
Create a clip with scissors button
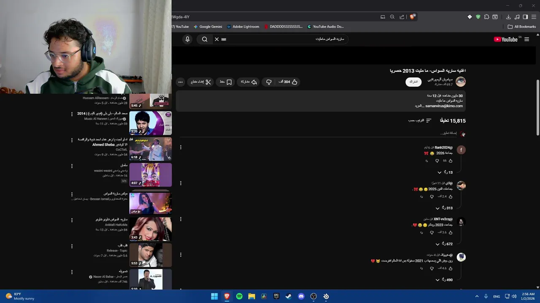point(201,82)
